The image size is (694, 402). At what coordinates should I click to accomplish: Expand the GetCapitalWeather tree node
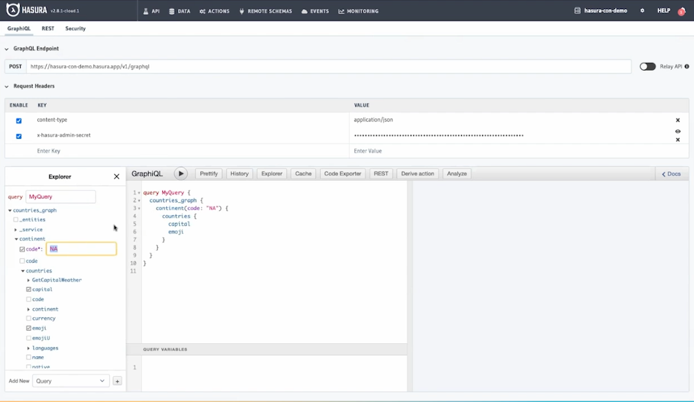28,280
